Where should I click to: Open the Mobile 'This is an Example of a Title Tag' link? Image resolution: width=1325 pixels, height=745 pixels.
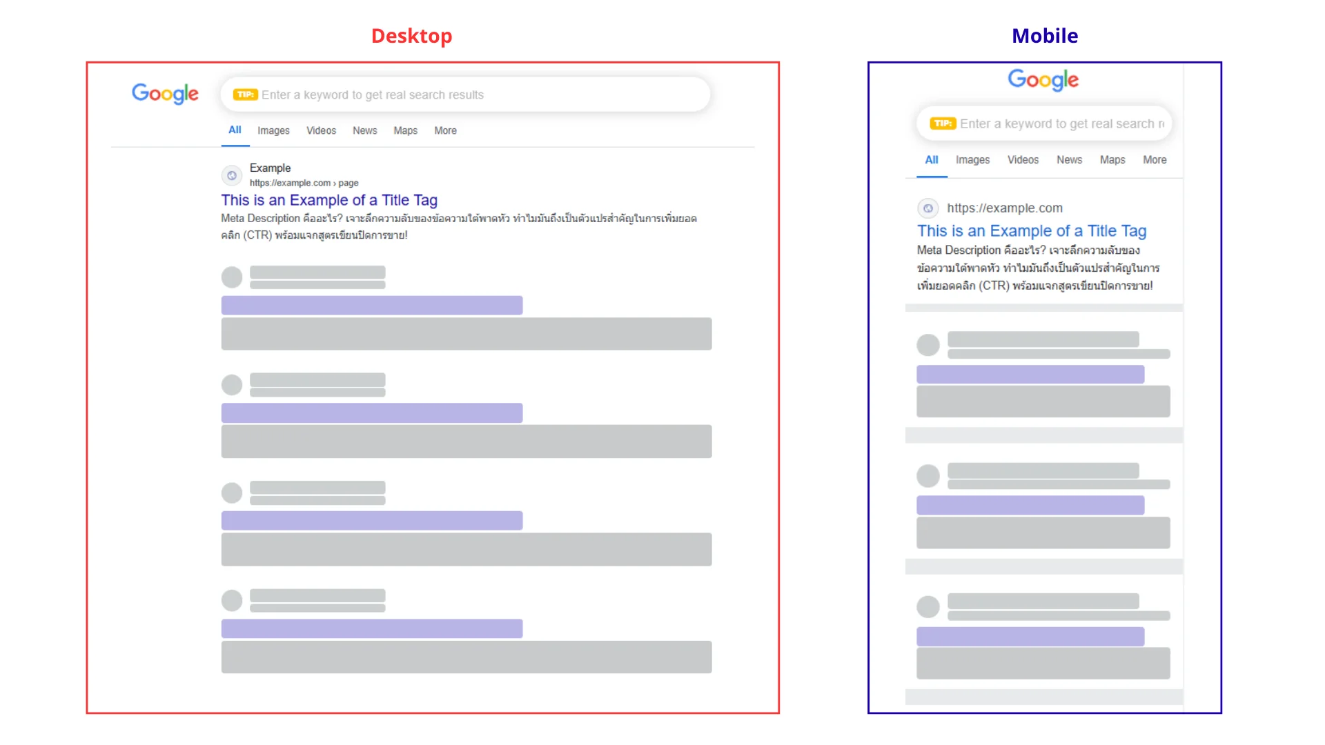[1032, 231]
